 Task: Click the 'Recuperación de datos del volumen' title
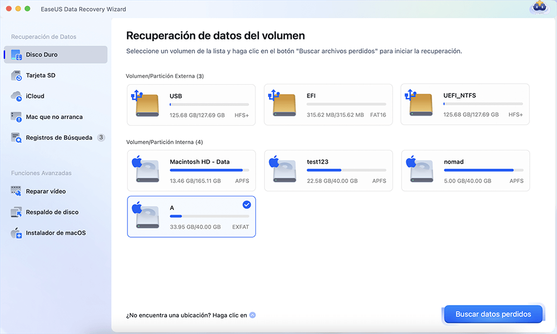click(x=216, y=36)
